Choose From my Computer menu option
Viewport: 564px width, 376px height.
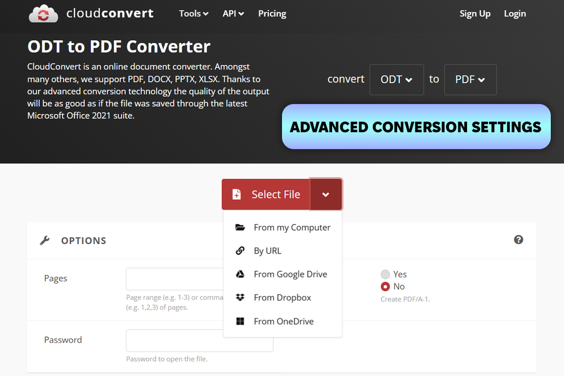pyautogui.click(x=283, y=227)
